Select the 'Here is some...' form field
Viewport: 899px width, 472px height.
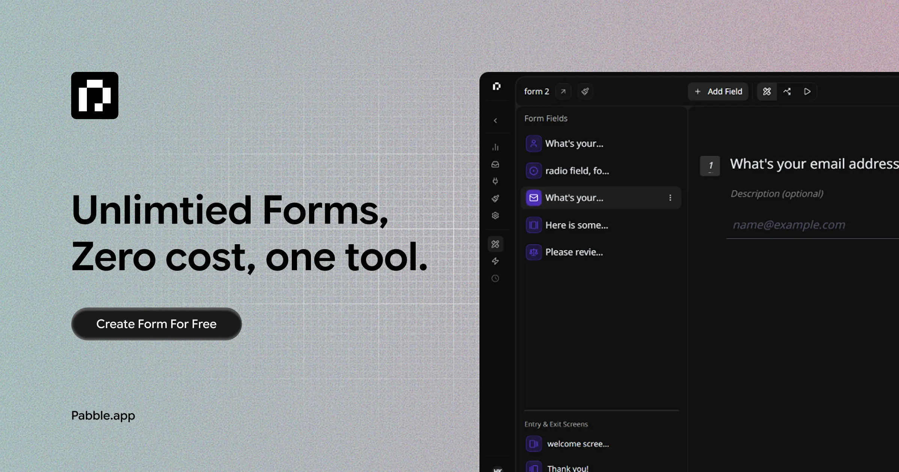pos(601,225)
